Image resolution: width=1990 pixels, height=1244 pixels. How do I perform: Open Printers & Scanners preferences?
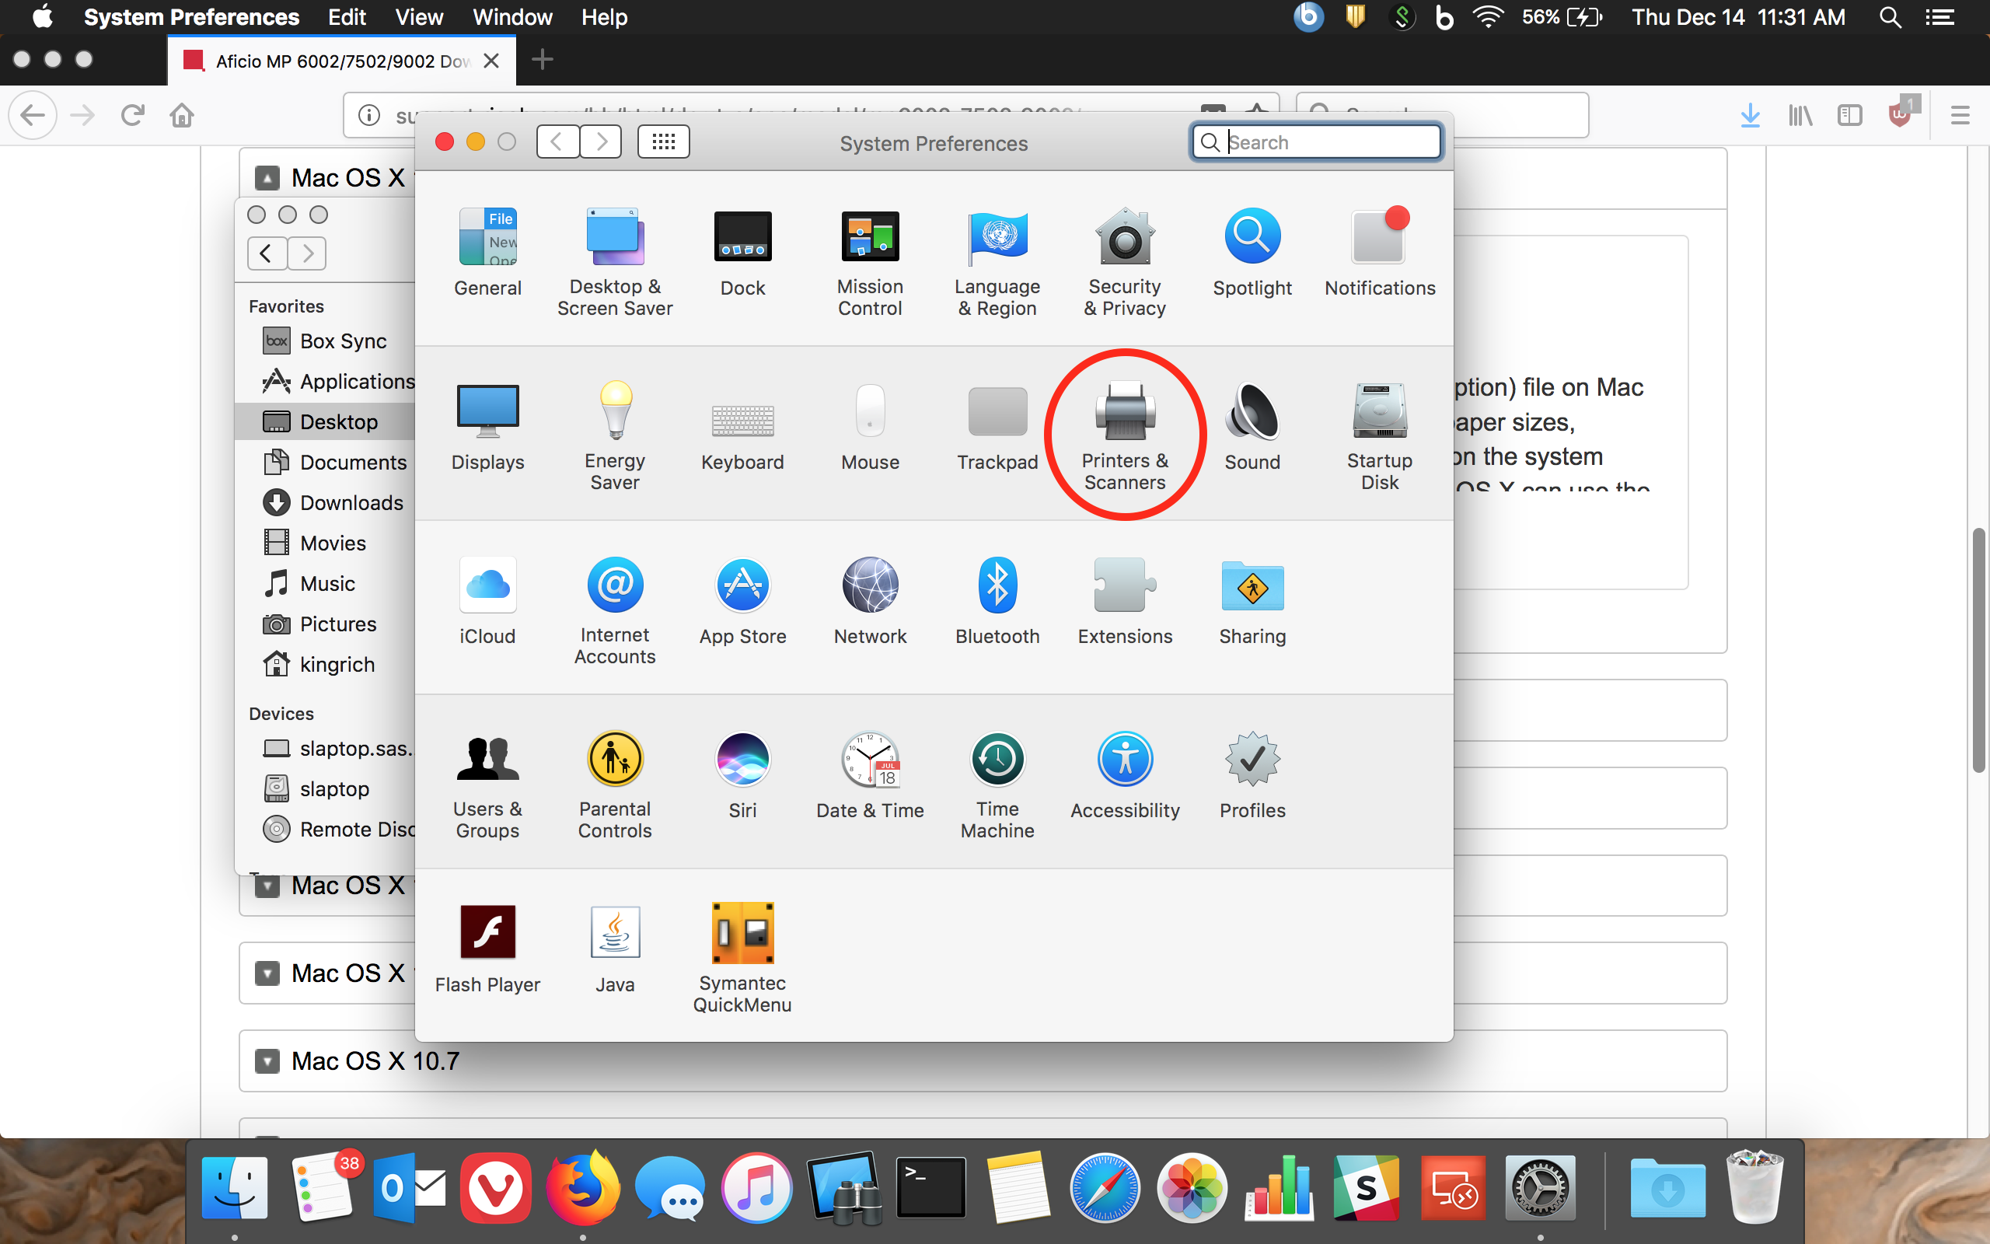(x=1125, y=437)
